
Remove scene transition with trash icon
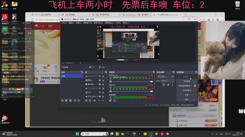(x=168, y=85)
